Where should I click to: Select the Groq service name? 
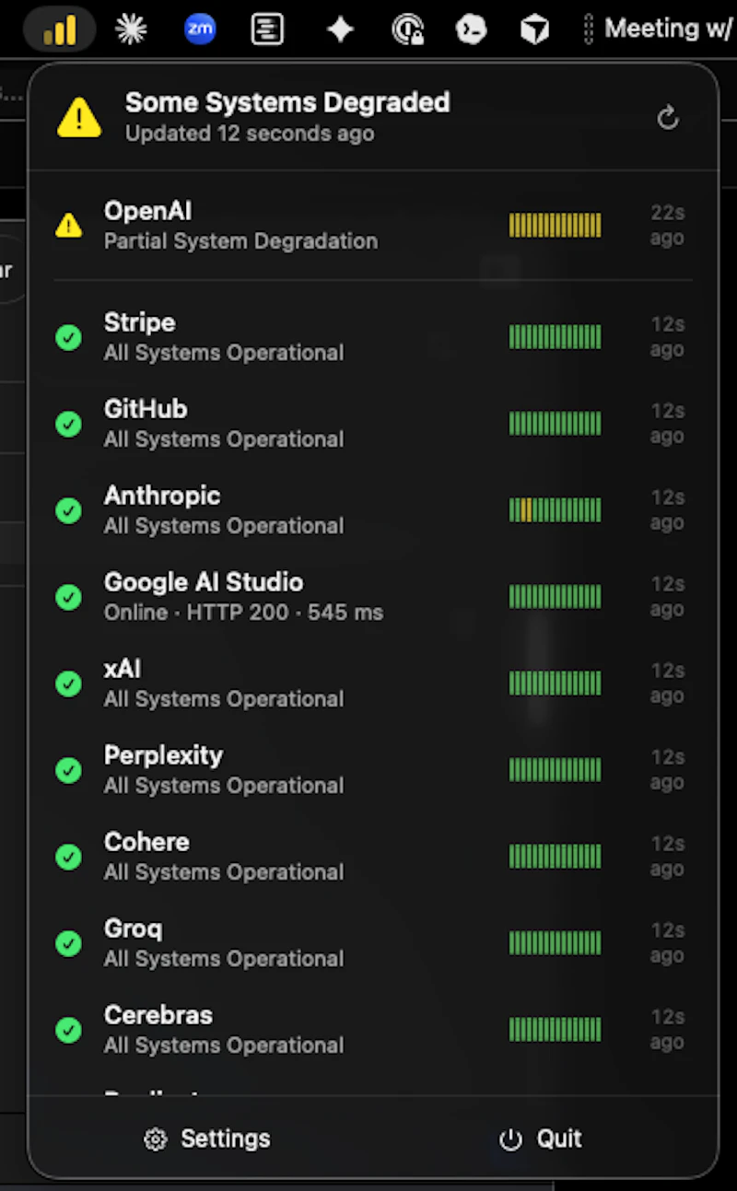(x=134, y=928)
